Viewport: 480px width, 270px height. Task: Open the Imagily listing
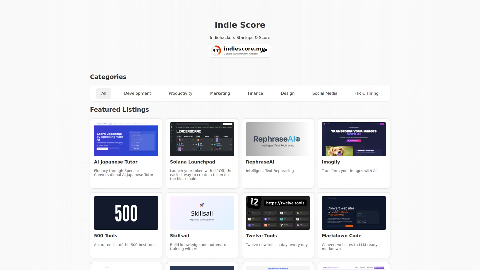(x=331, y=162)
